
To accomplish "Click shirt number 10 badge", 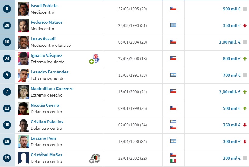I will point(7,42).
